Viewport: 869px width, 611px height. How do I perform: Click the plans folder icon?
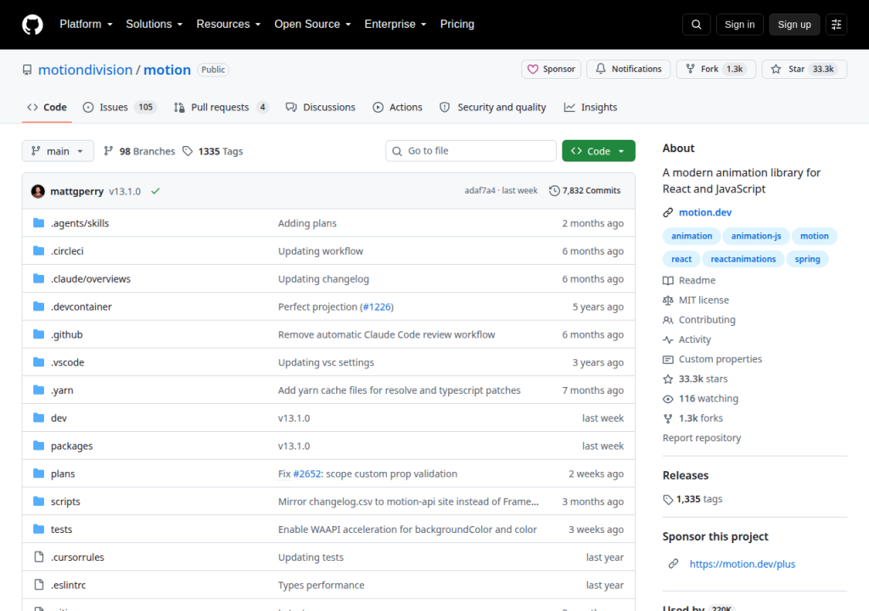click(38, 473)
